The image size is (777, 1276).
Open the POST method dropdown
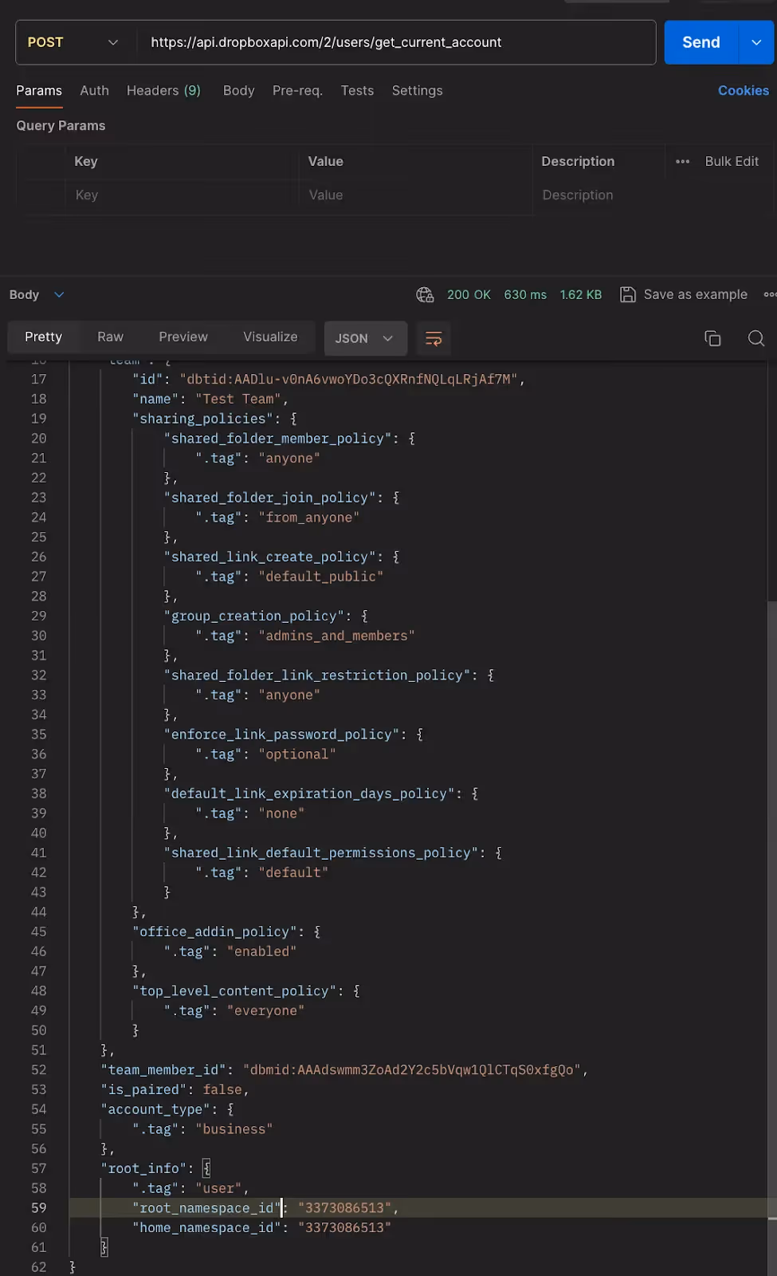(x=73, y=42)
